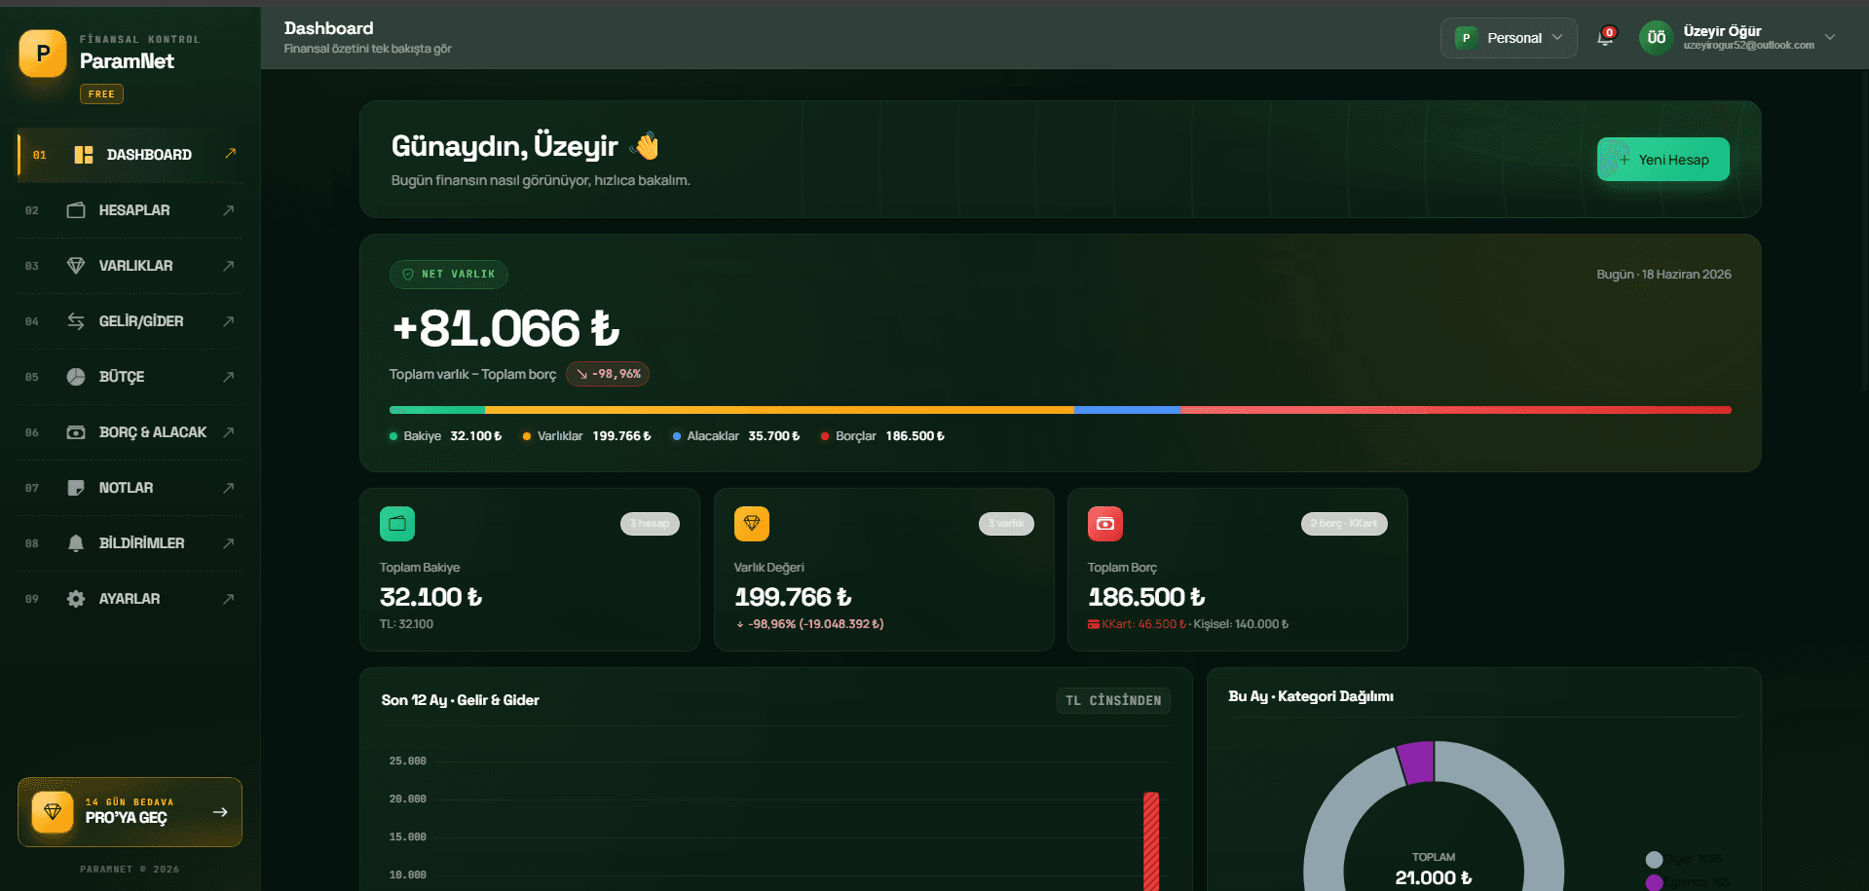Click the +81.066 ₺ net worth value
Image resolution: width=1869 pixels, height=891 pixels.
tap(505, 328)
